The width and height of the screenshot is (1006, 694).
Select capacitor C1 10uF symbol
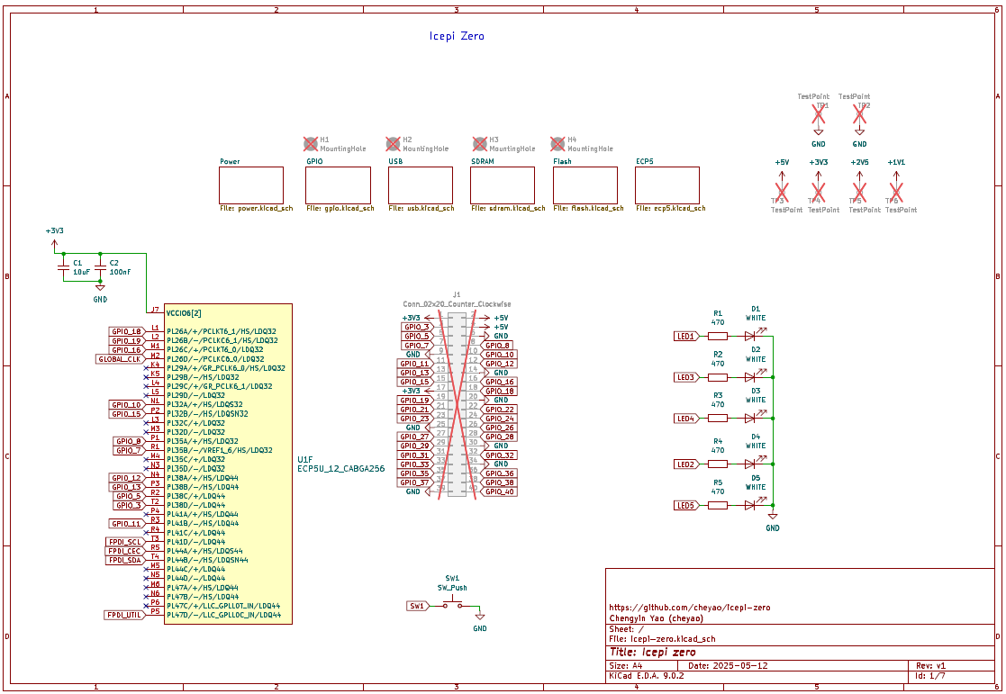point(63,267)
